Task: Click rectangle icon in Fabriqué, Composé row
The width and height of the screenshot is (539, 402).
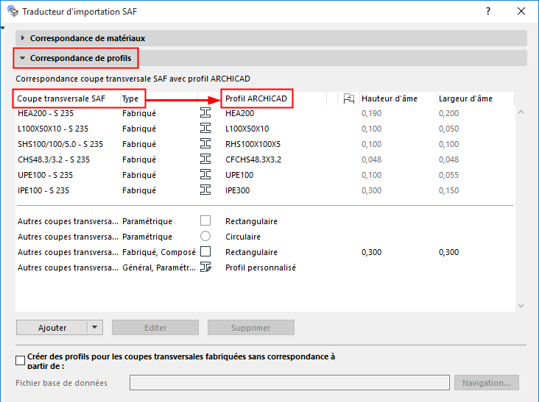Action: [x=205, y=251]
